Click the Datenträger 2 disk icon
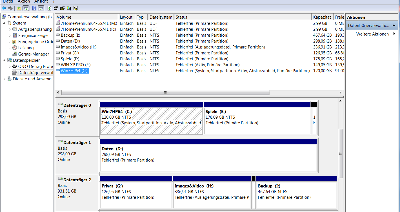Image resolution: width=400 pixels, height=212 pixels. (x=60, y=179)
